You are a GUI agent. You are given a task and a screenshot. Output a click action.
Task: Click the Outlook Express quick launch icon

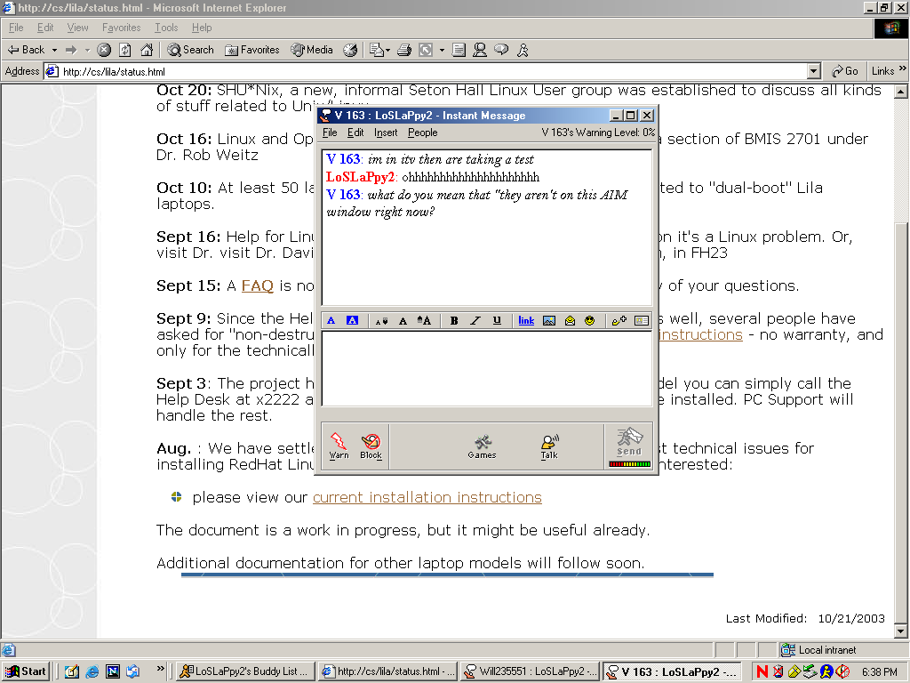(x=133, y=672)
